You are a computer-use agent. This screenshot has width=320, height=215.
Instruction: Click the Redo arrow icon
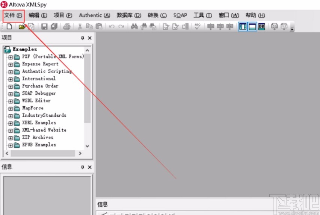point(121,26)
